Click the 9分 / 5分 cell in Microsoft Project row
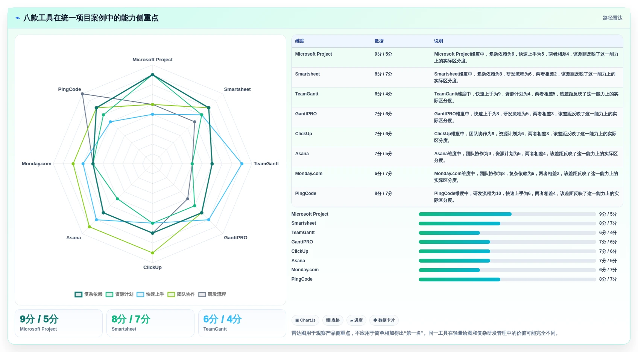 (x=383, y=54)
